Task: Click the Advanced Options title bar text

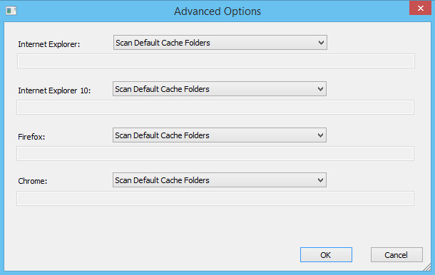Action: 217,11
